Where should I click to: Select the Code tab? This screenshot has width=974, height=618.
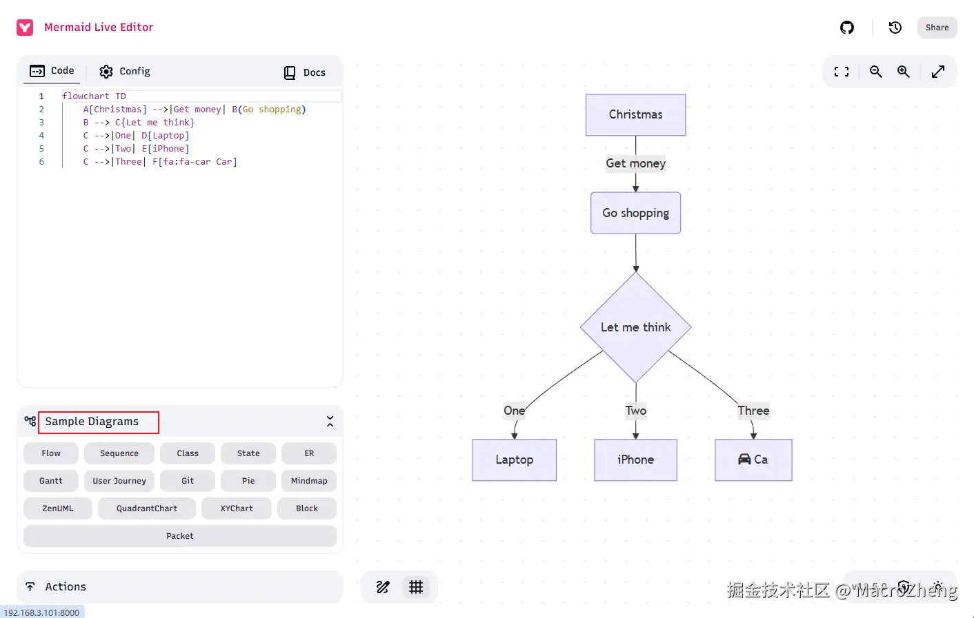point(52,71)
